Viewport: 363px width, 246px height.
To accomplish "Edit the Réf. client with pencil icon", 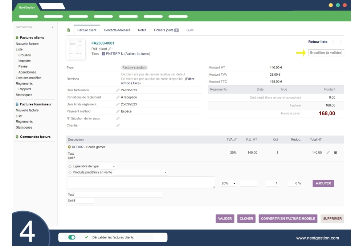I will tap(110, 49).
